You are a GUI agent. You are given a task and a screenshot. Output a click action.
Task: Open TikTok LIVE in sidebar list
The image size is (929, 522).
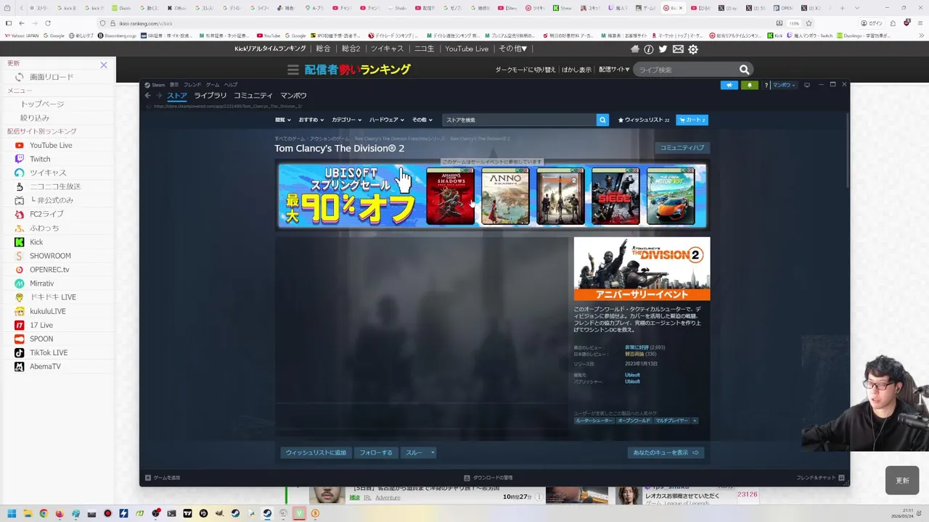tap(49, 352)
